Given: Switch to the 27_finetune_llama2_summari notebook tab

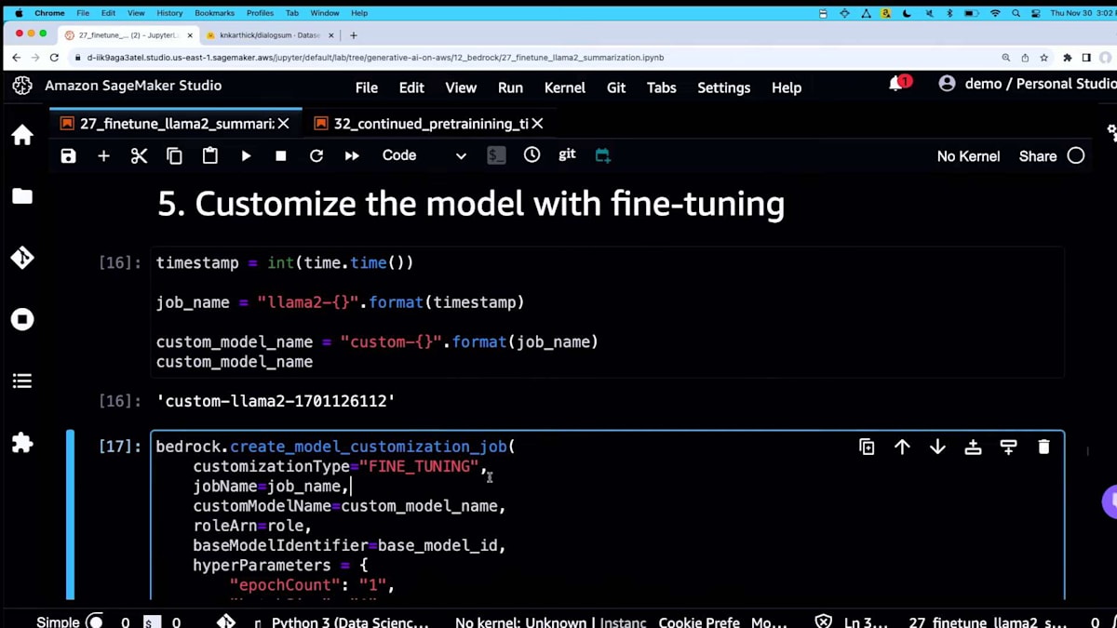Looking at the screenshot, I should [x=177, y=124].
